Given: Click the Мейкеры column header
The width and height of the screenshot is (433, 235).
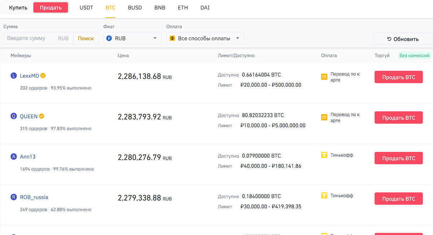Looking at the screenshot, I should [21, 55].
